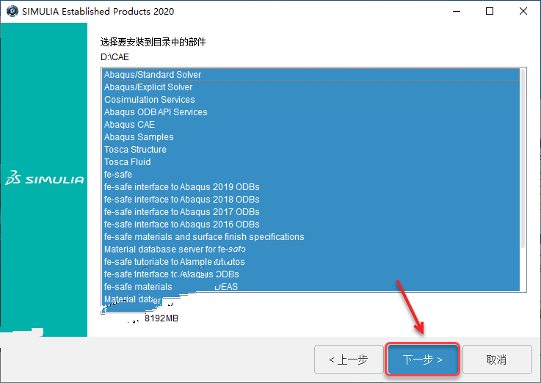The width and height of the screenshot is (541, 383).
Task: Select Material database server for fe-safe
Action: click(311, 249)
